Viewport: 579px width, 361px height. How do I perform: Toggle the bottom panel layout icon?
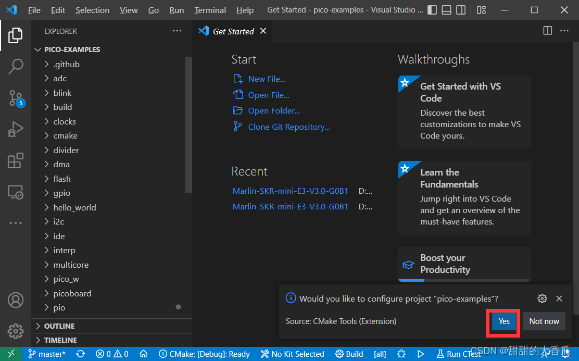(x=446, y=10)
